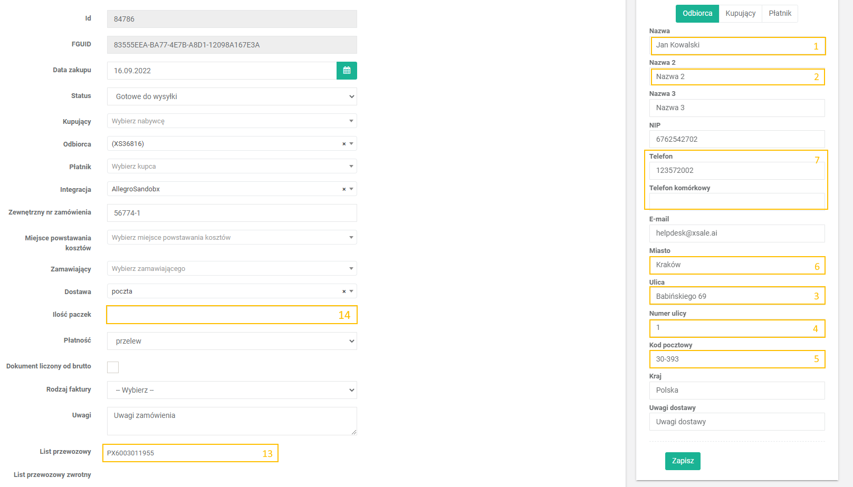Open the Data zakupu calendar picker
Image resolution: width=853 pixels, height=487 pixels.
tap(347, 71)
